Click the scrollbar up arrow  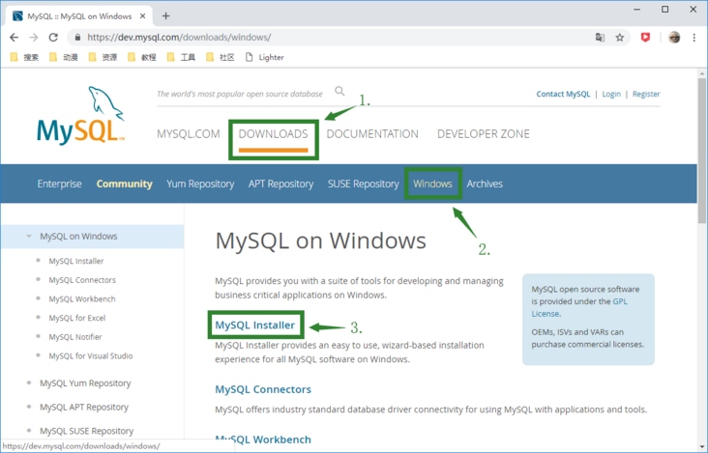tap(701, 73)
